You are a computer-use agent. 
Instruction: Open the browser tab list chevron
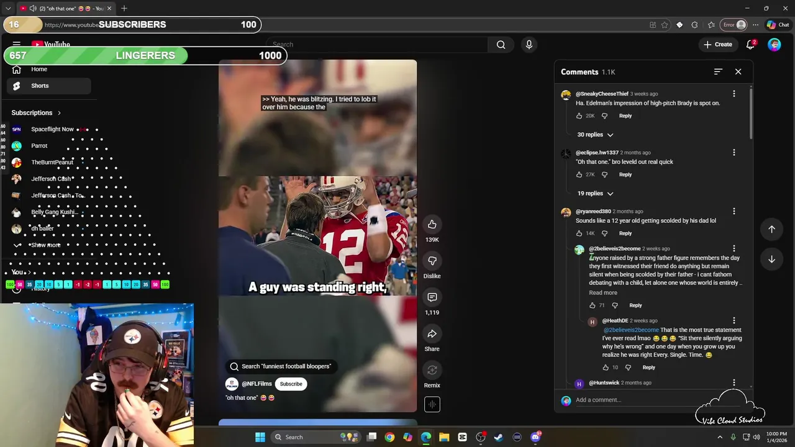point(8,8)
